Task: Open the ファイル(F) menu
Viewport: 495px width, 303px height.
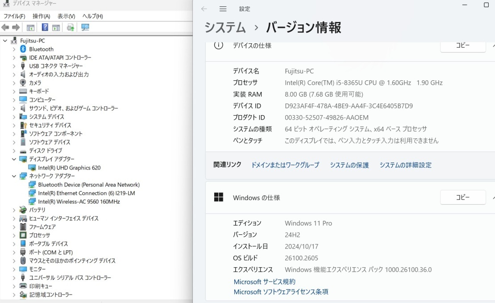Action: [14, 16]
